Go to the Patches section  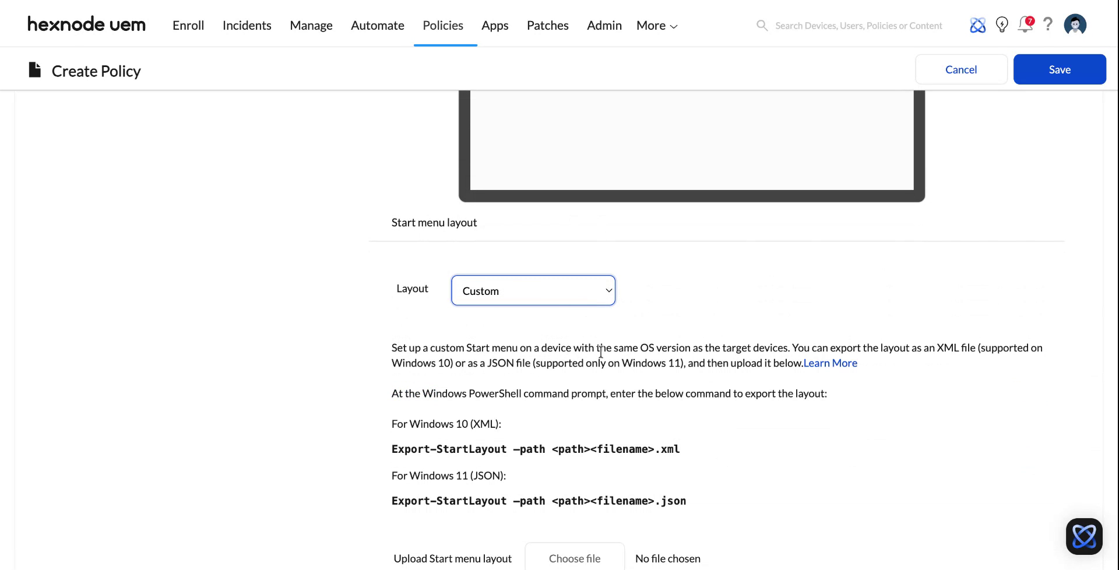(548, 25)
